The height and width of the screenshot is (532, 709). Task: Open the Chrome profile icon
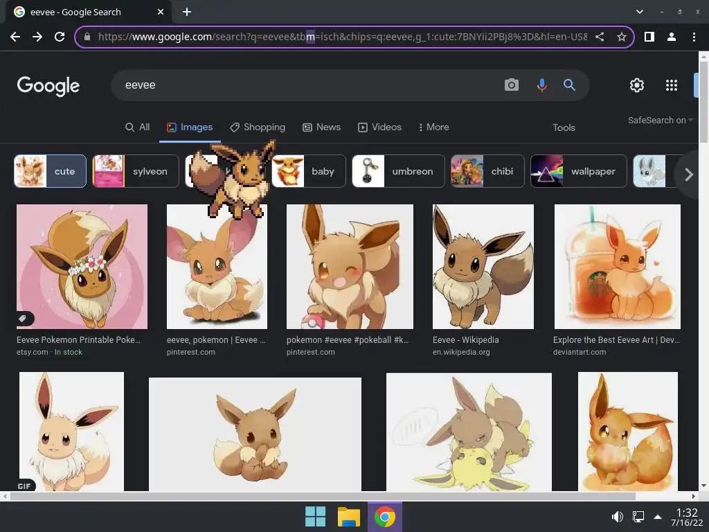(672, 37)
